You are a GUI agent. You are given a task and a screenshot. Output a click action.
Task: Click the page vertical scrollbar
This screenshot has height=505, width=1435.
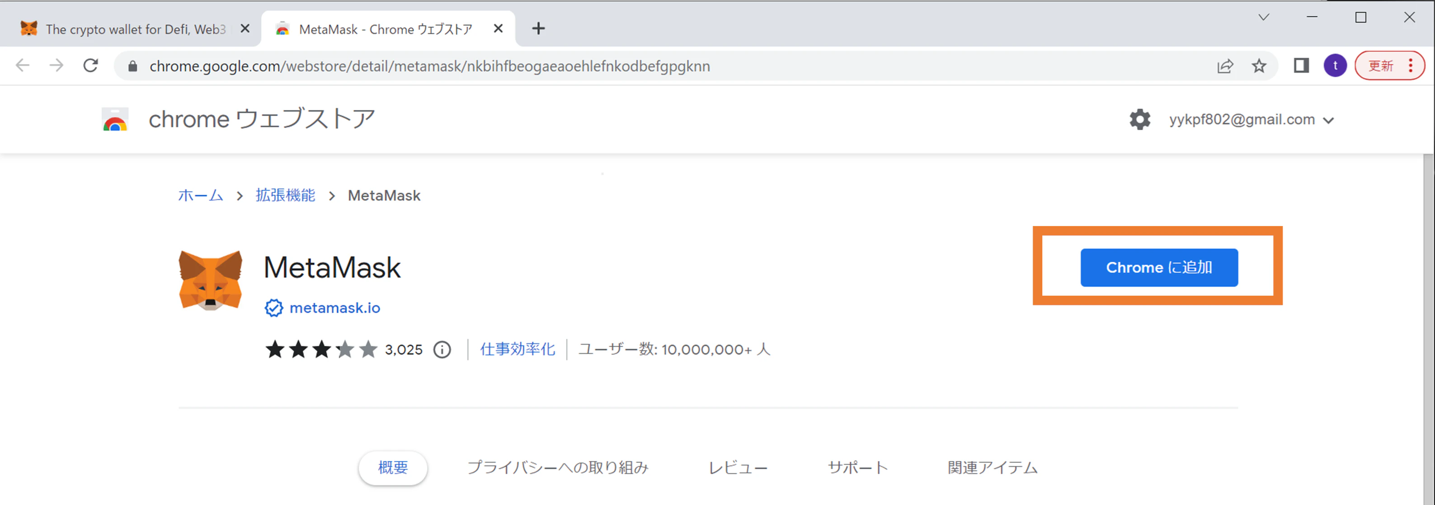point(1428,329)
